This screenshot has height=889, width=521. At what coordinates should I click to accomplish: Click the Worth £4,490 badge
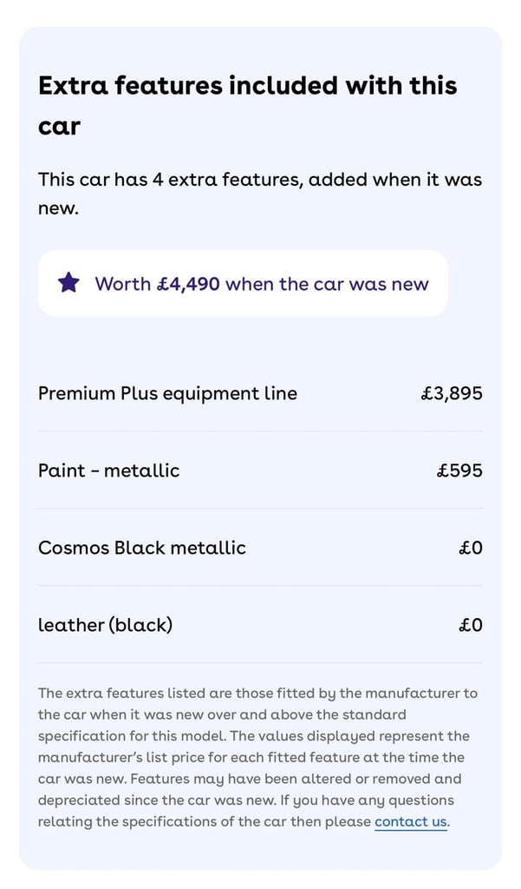point(243,283)
